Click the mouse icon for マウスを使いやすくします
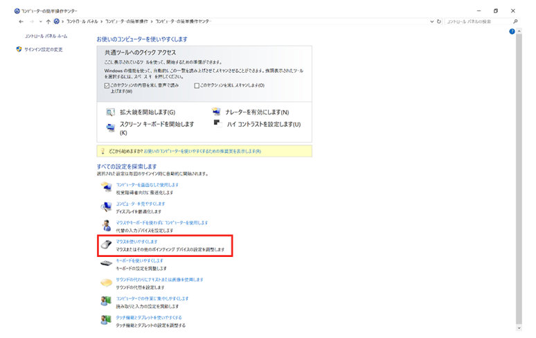The image size is (536, 338). point(107,244)
